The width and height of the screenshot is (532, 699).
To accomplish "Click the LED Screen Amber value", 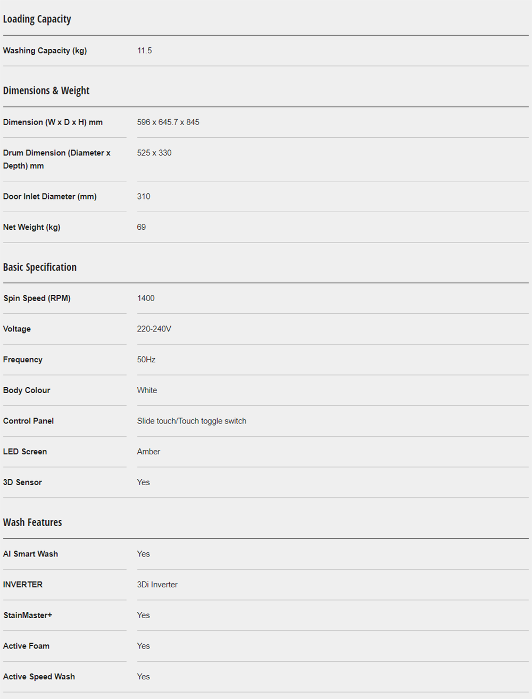I will 148,452.
